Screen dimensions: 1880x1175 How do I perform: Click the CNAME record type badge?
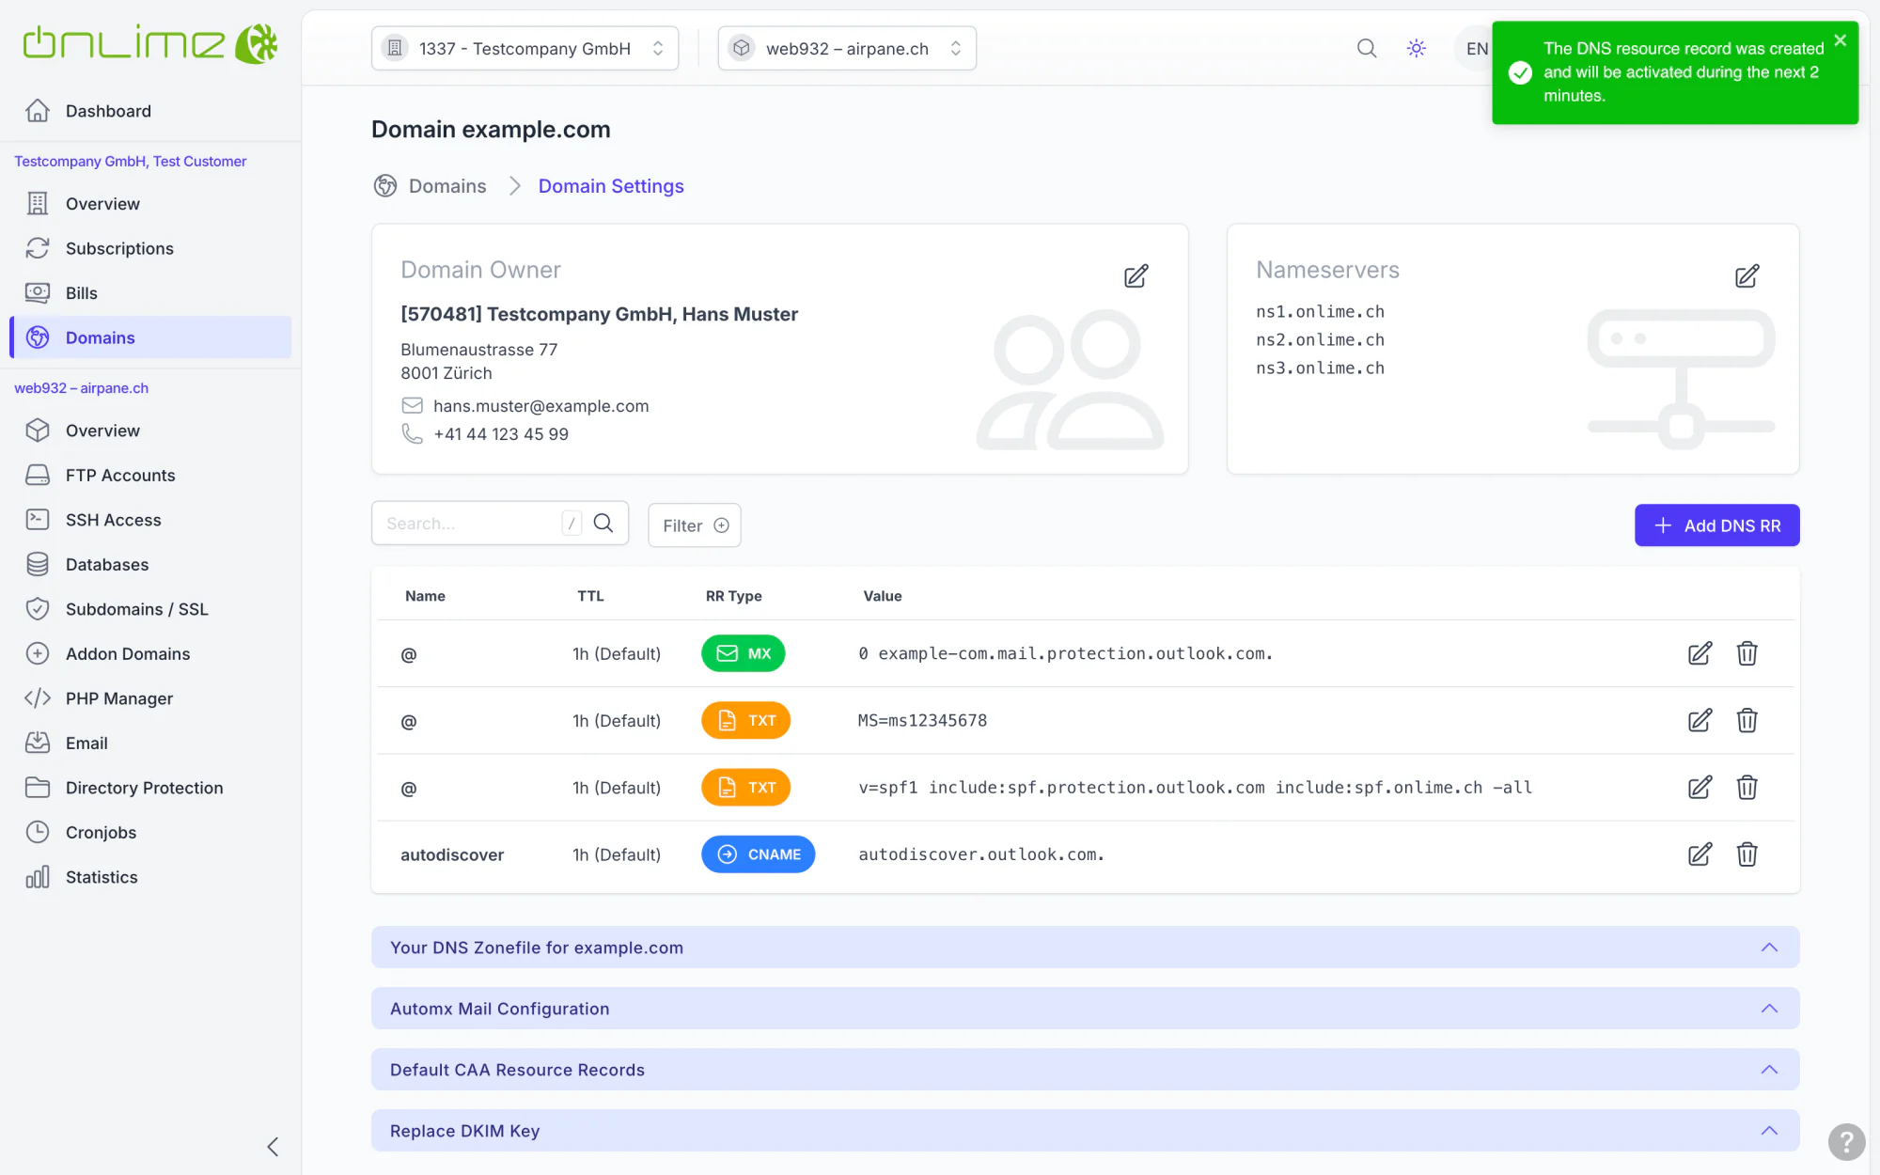click(758, 854)
